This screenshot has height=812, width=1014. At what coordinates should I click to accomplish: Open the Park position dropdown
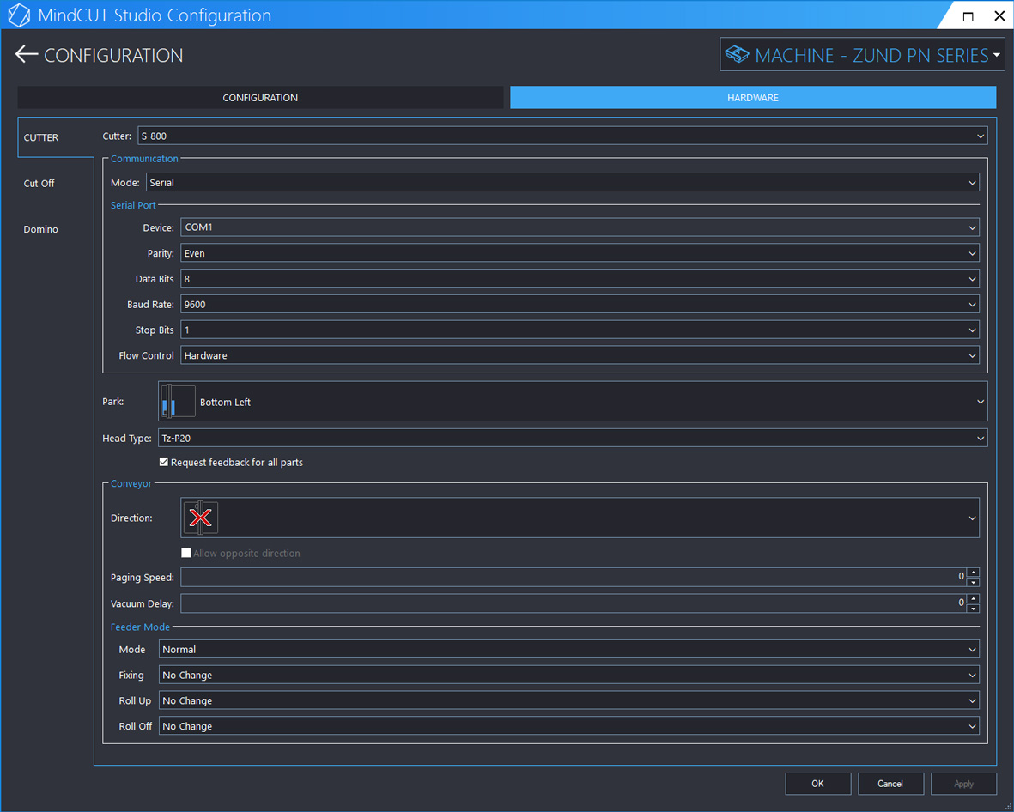[573, 402]
